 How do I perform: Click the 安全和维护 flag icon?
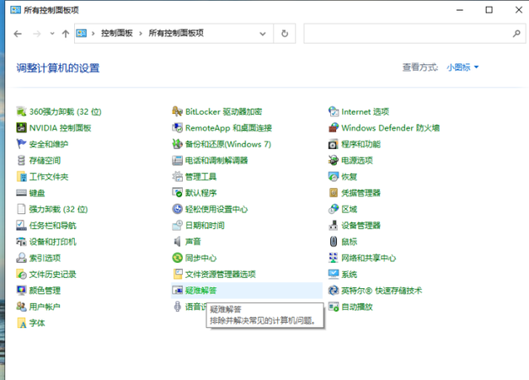tap(21, 144)
